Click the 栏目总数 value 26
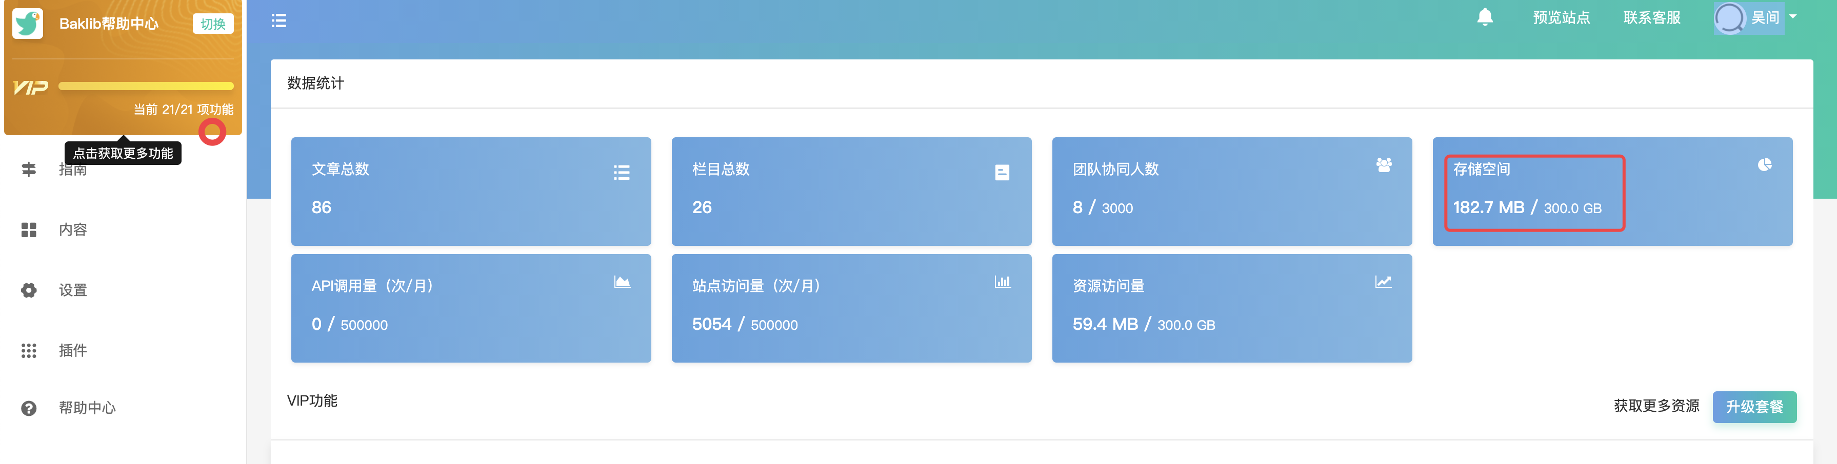 pos(702,208)
